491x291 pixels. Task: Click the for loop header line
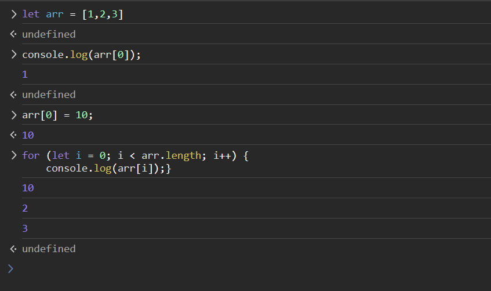pos(135,155)
